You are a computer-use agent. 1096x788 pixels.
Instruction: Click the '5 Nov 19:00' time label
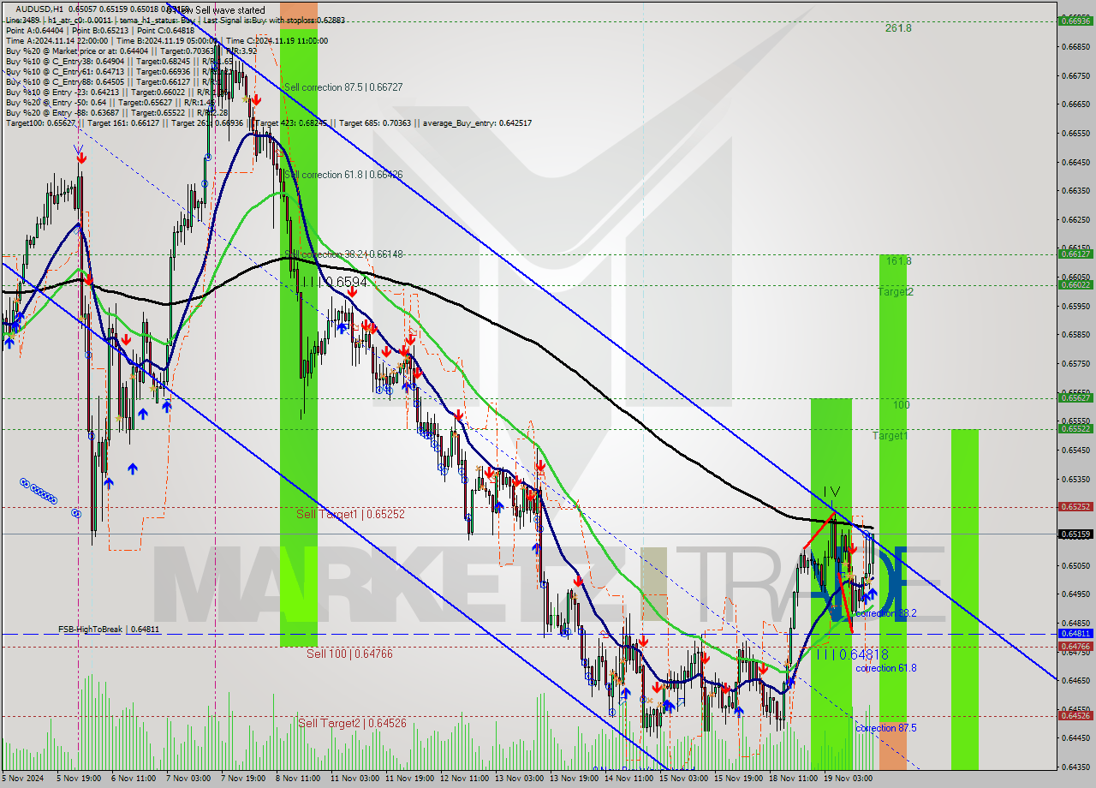click(79, 779)
